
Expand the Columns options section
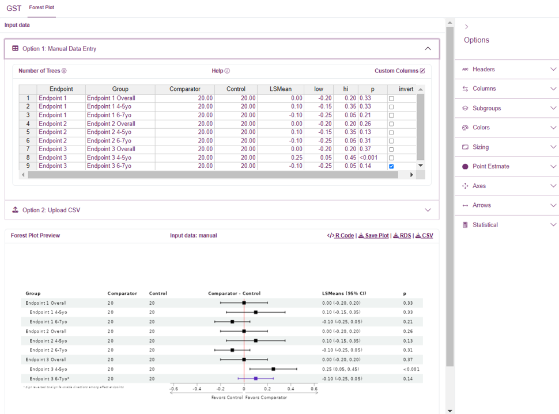point(553,89)
